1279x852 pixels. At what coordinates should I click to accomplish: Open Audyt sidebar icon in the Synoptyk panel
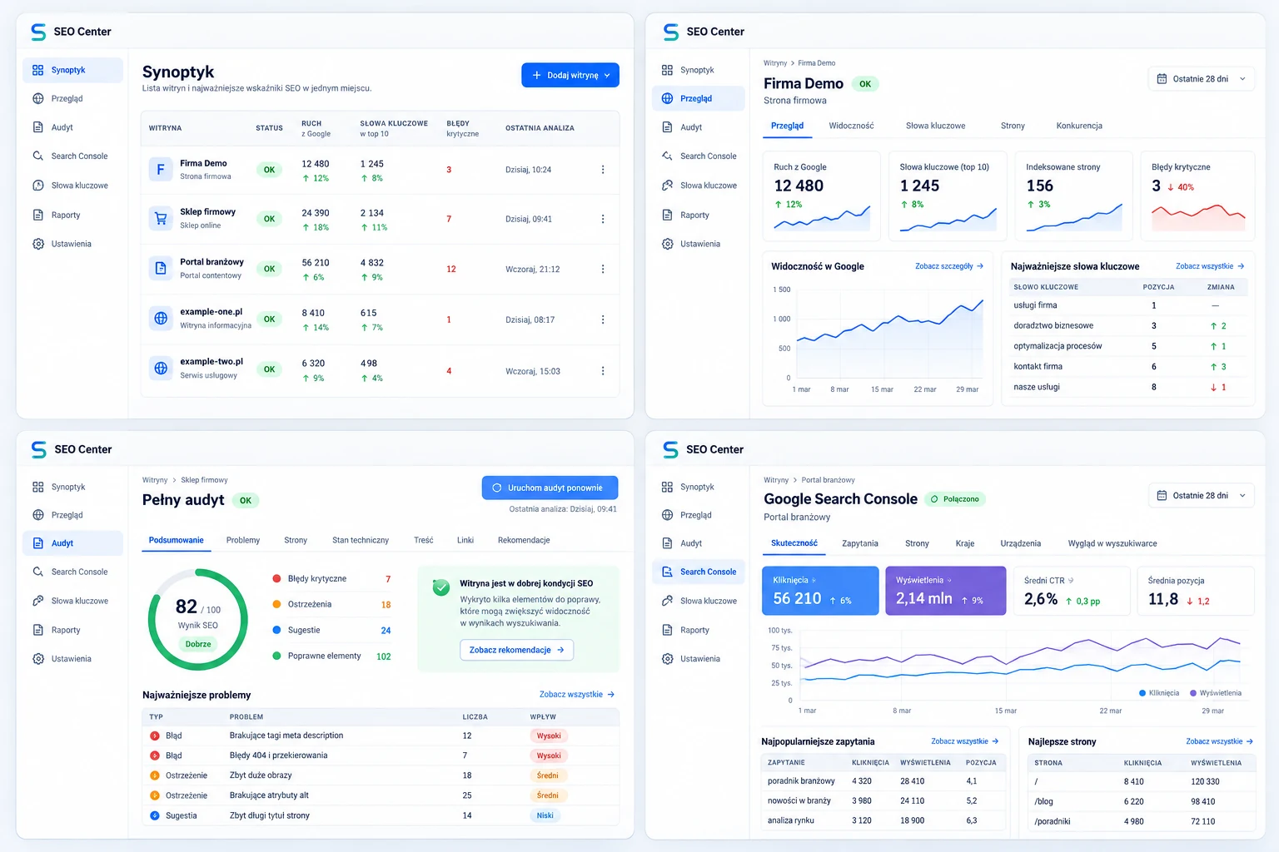tap(38, 127)
